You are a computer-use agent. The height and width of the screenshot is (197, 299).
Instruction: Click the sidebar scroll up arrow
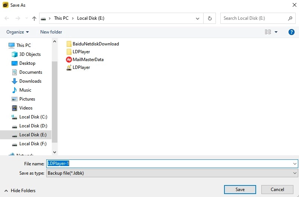click(x=54, y=41)
